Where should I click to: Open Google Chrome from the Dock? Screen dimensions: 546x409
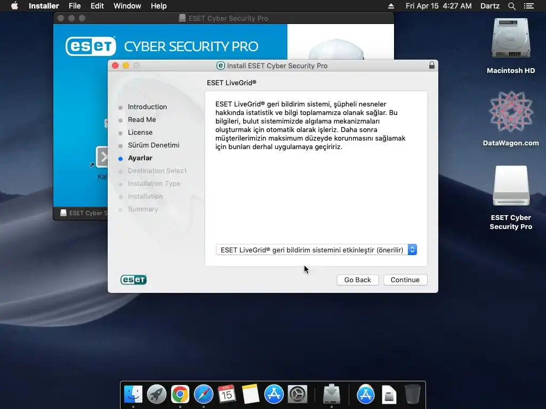pos(180,395)
